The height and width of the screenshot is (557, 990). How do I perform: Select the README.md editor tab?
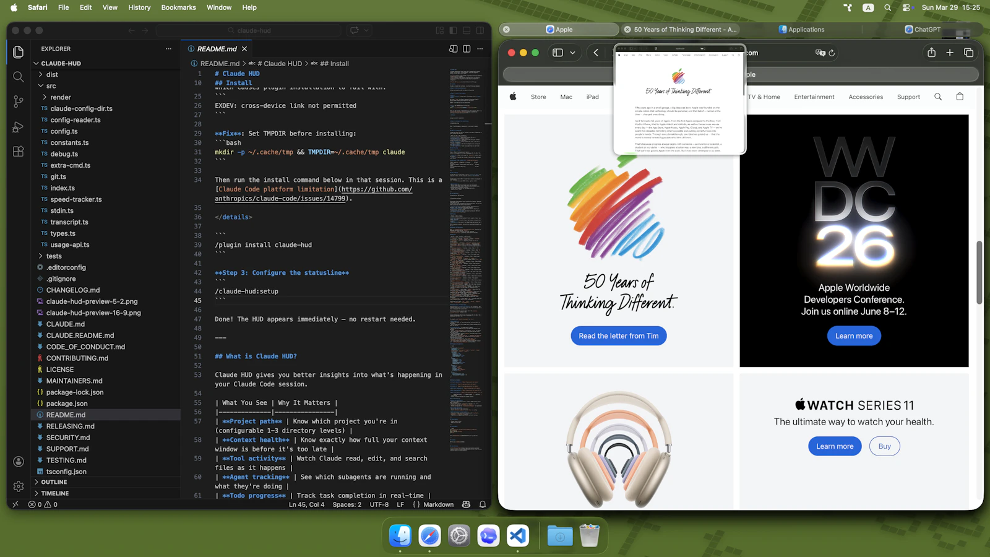coord(217,49)
